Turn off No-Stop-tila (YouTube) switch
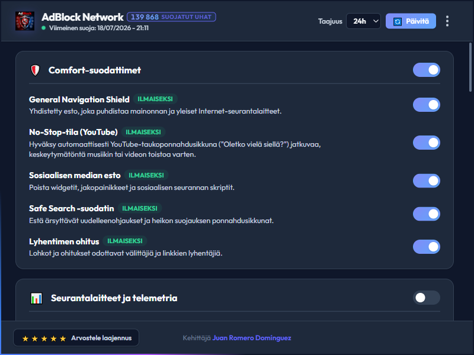 (426, 143)
